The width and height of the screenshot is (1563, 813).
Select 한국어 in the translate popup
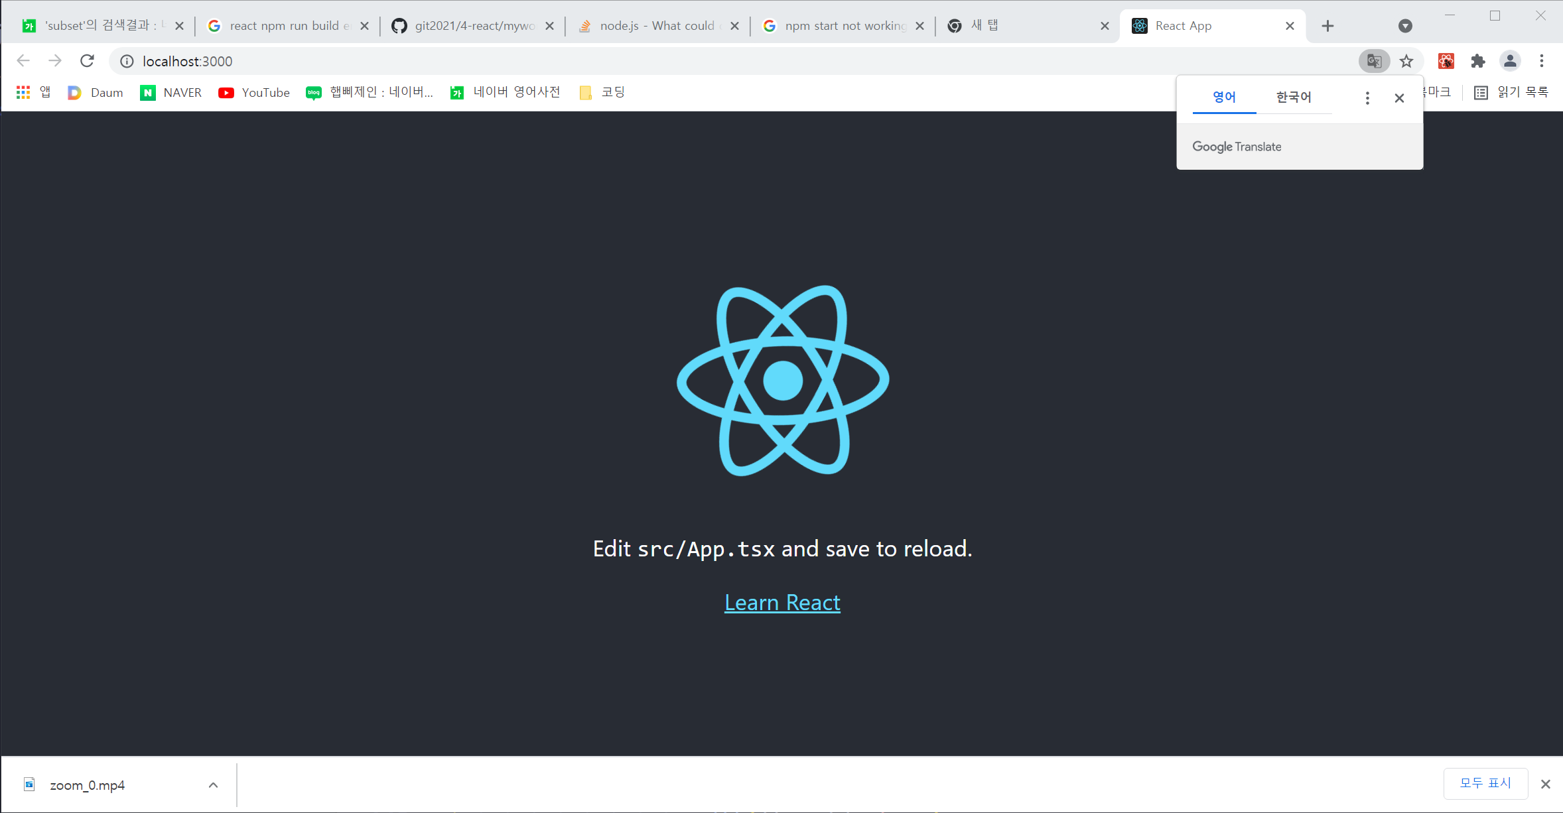pos(1294,97)
